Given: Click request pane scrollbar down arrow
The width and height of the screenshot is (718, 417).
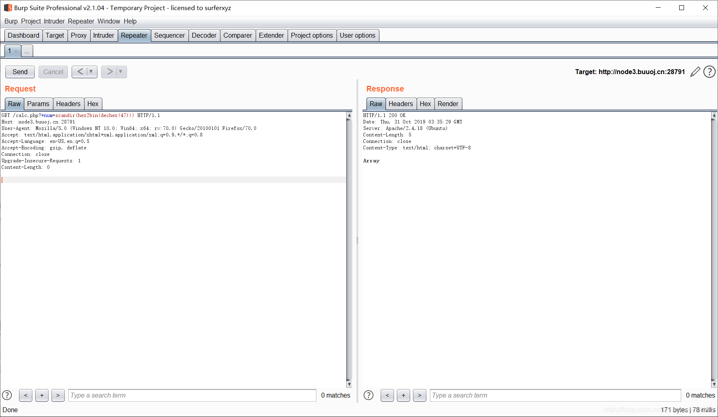Looking at the screenshot, I should click(x=349, y=384).
